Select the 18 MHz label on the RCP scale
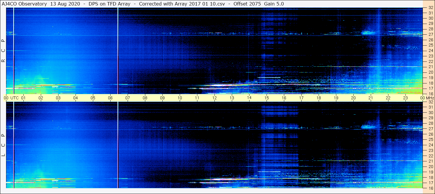Screen dimensions: 435x194 tap(430, 83)
